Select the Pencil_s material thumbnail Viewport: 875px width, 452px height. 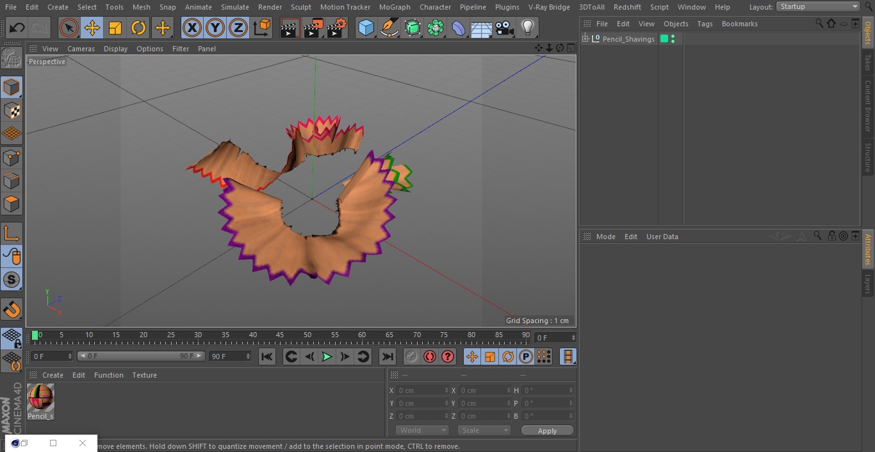[40, 398]
